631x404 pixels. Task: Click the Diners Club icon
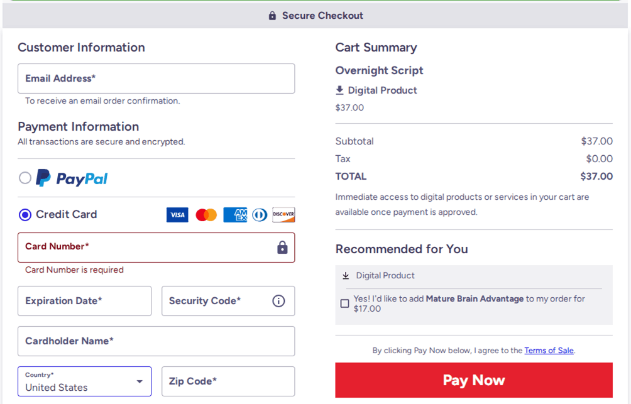coord(259,214)
